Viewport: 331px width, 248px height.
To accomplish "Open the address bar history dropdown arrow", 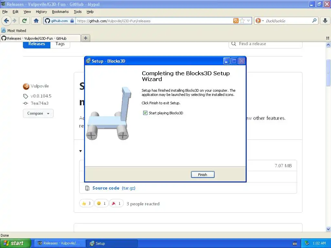I will [249, 21].
